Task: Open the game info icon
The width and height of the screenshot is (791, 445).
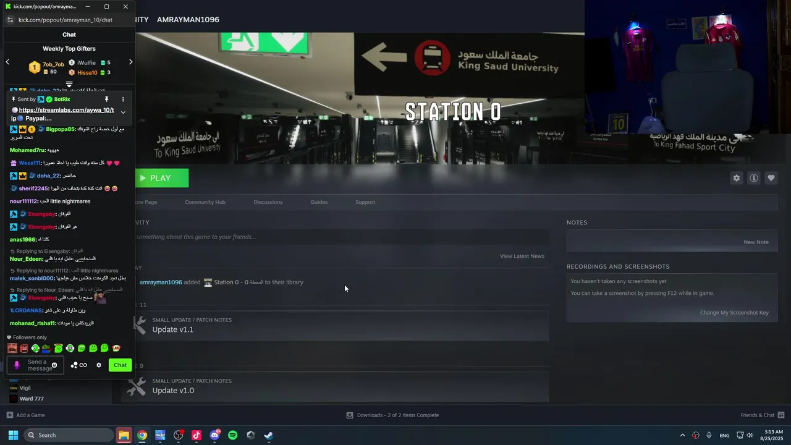Action: point(754,178)
